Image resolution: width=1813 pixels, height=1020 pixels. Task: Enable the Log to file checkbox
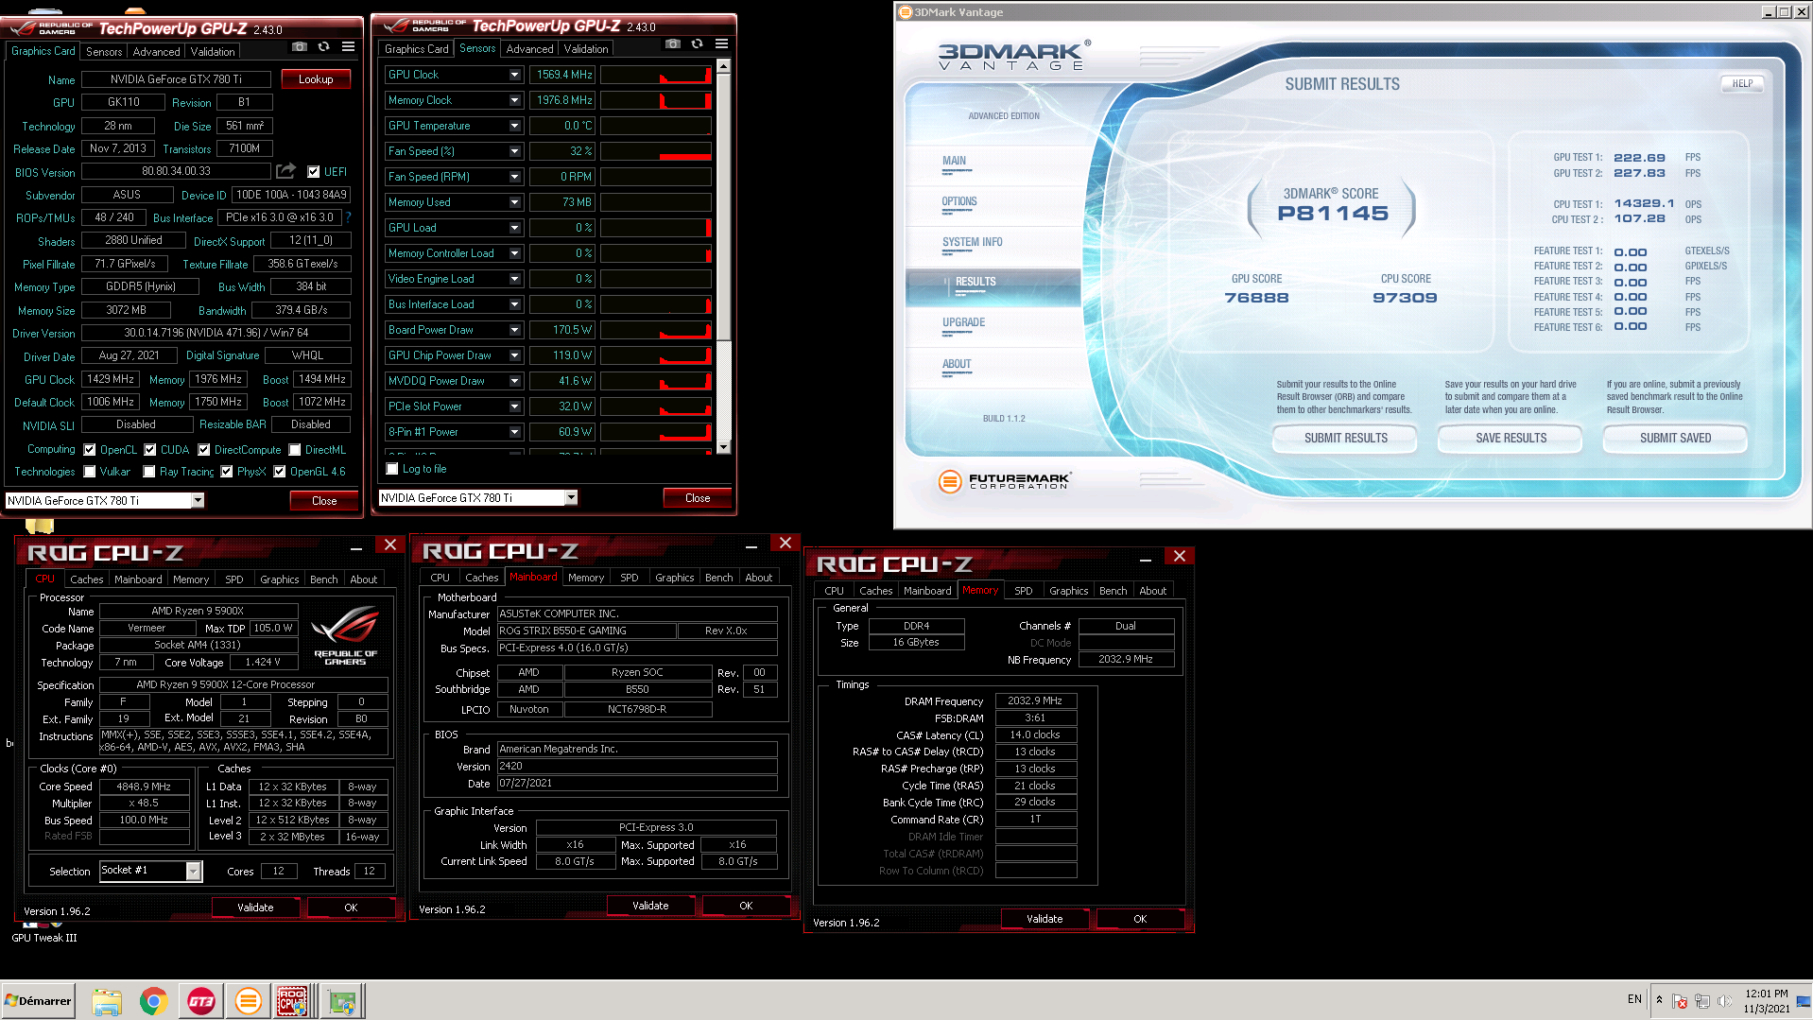(x=392, y=469)
